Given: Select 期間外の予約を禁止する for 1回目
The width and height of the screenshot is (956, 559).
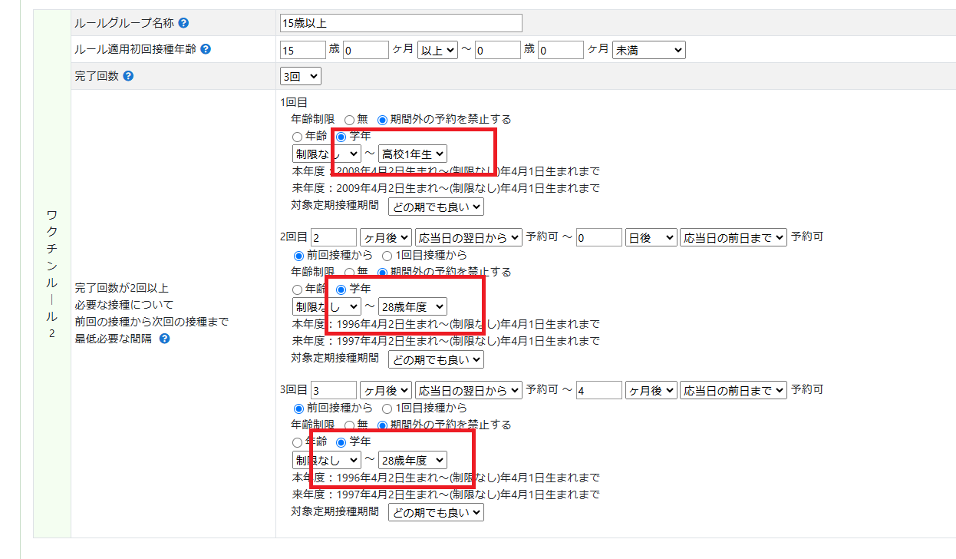Looking at the screenshot, I should [382, 120].
